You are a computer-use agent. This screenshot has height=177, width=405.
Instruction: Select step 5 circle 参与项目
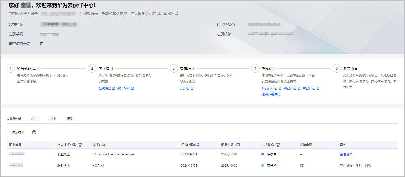click(x=337, y=69)
